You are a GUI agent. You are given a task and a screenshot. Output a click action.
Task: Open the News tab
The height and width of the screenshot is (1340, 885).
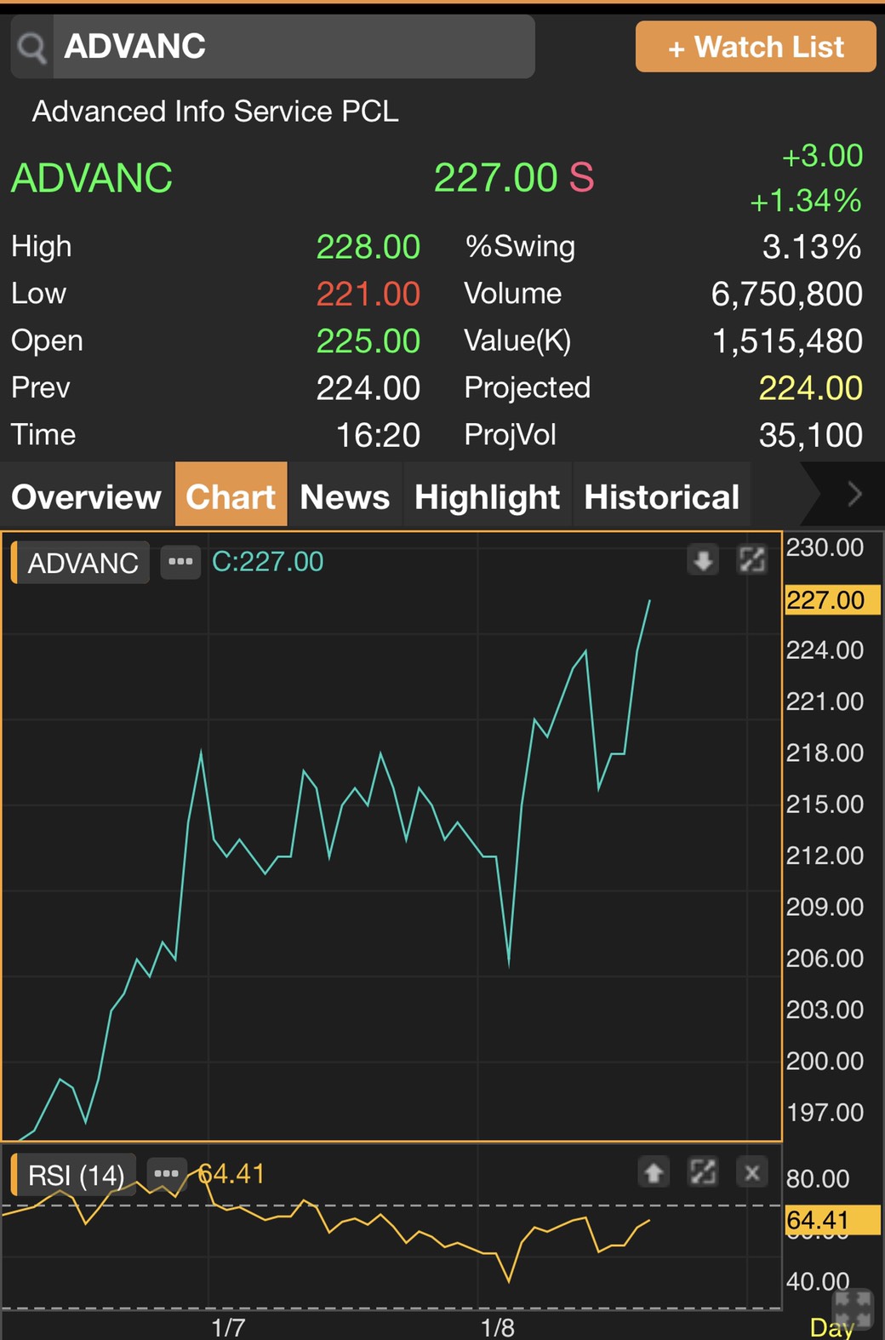pyautogui.click(x=345, y=497)
